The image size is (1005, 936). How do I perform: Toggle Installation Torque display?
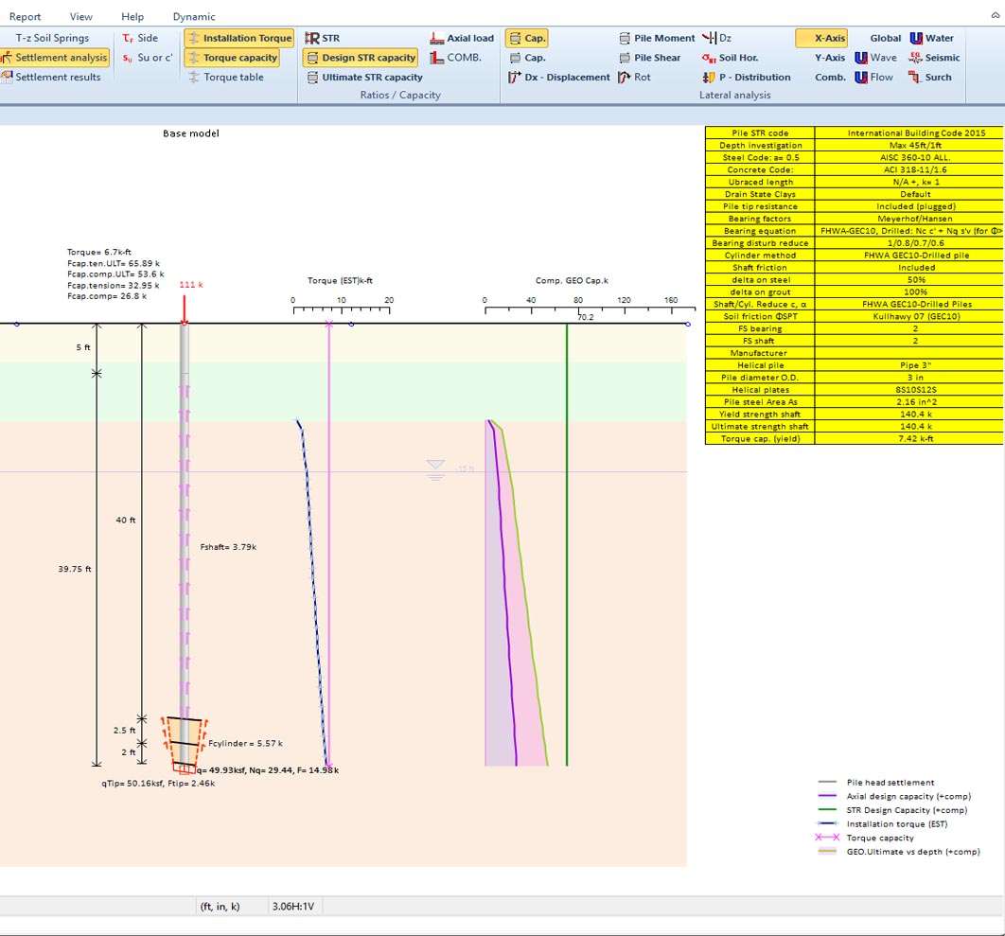coord(238,38)
